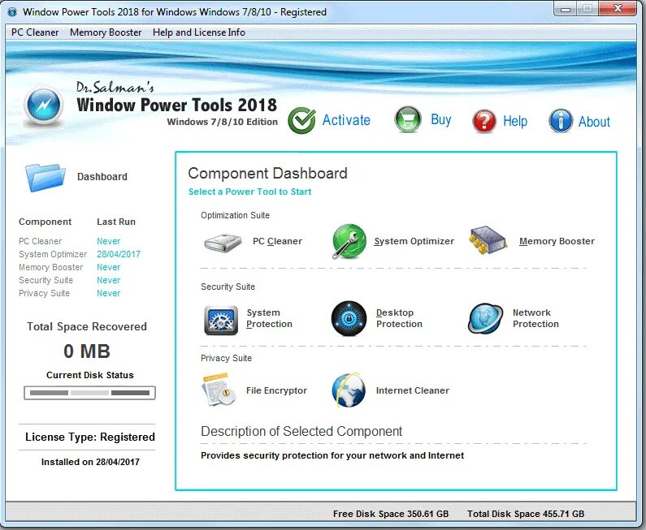Click the Dashboard folder icon
This screenshot has height=530, width=646.
(45, 178)
